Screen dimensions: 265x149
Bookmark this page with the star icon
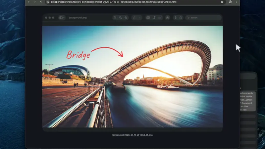coord(222,2)
